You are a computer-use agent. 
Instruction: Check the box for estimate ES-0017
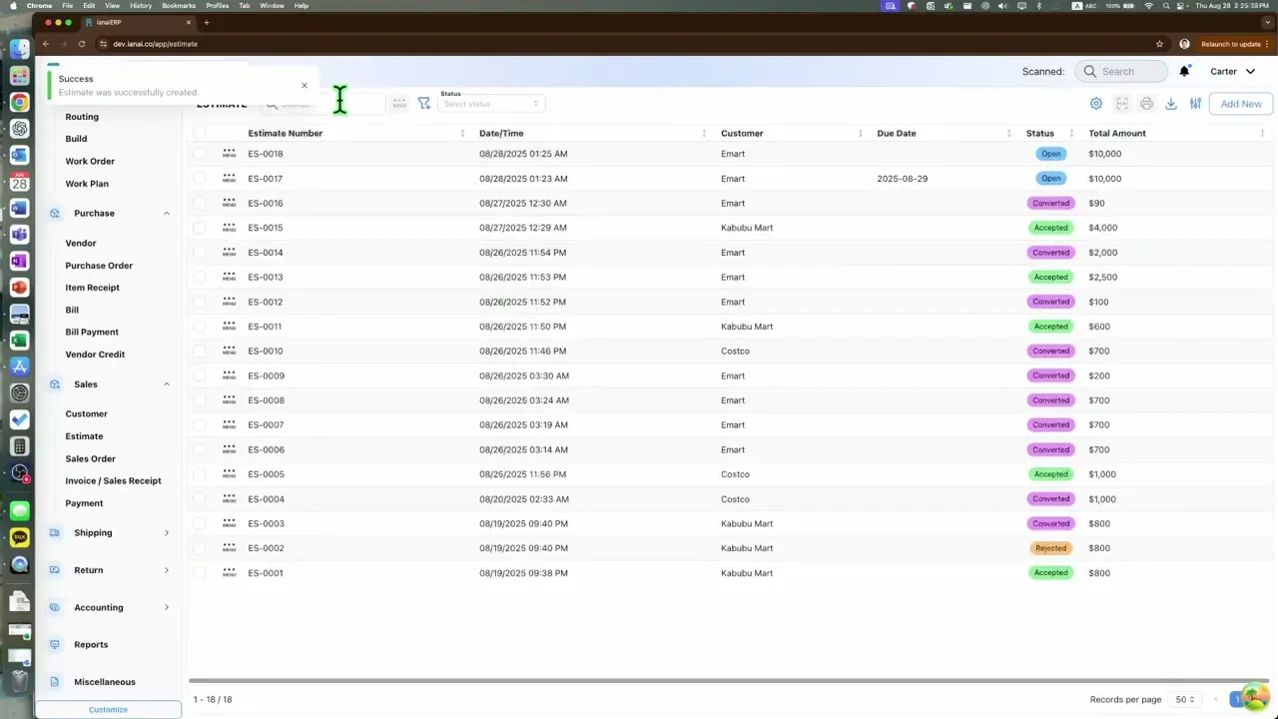point(200,179)
